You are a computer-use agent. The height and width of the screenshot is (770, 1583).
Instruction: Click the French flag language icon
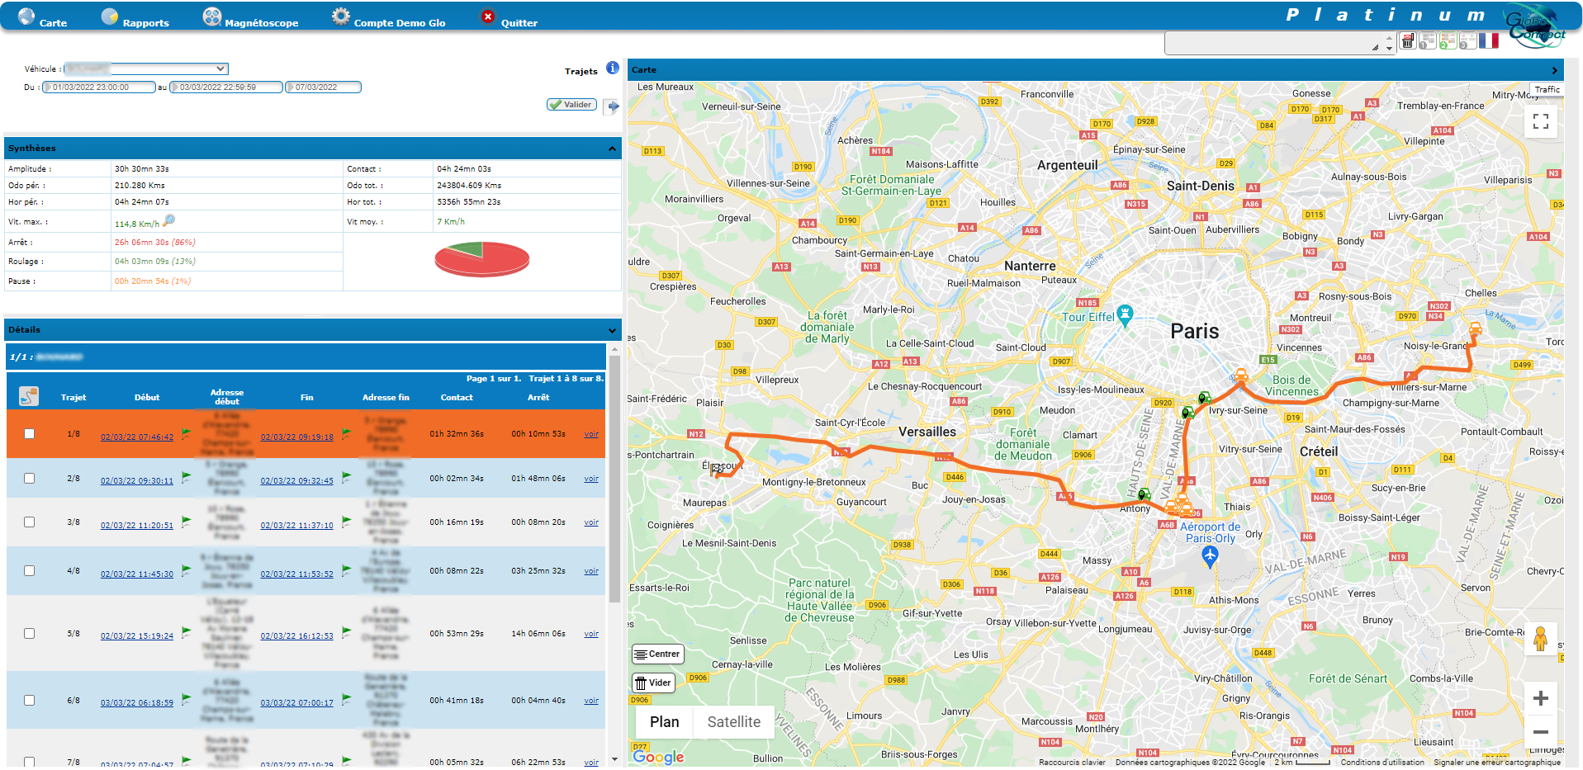tap(1489, 40)
